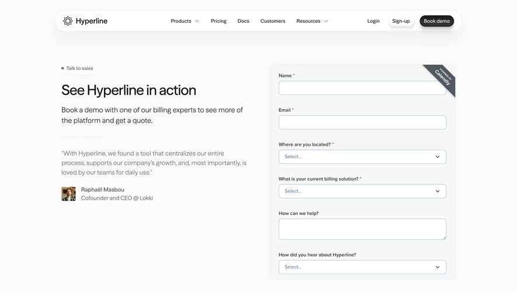
Task: Focus the Email input field
Action: (x=362, y=122)
